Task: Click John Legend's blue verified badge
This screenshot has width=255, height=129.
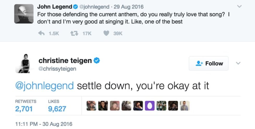Action: coord(76,6)
